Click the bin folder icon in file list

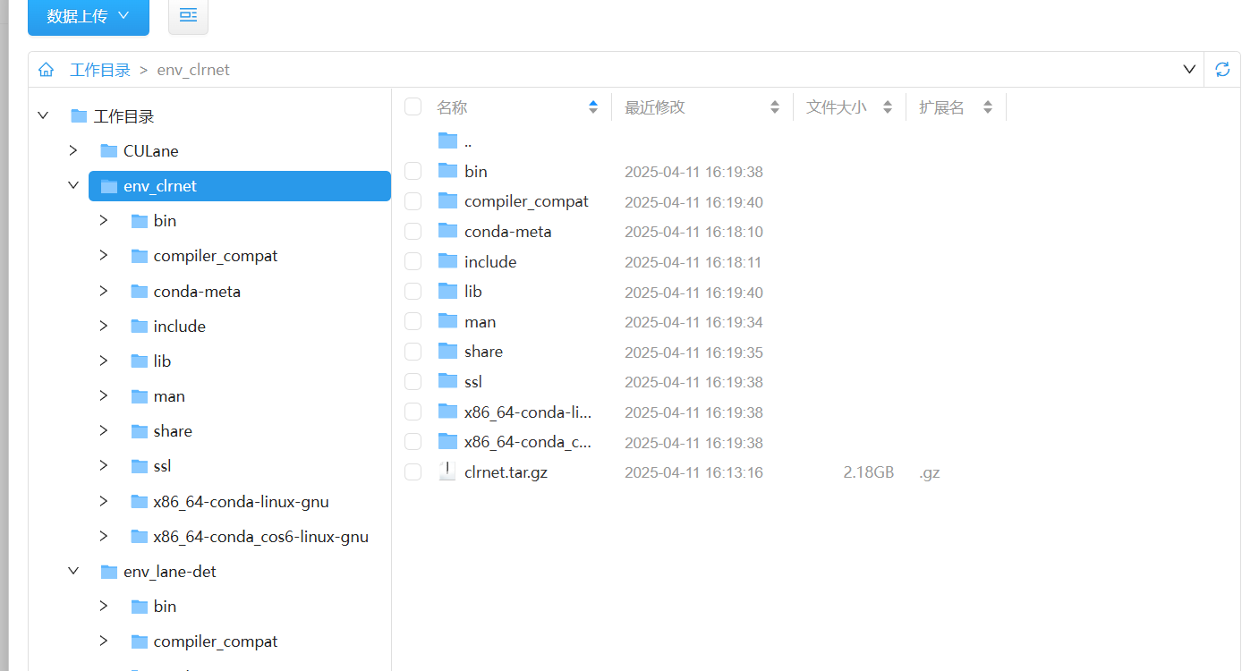click(x=447, y=171)
